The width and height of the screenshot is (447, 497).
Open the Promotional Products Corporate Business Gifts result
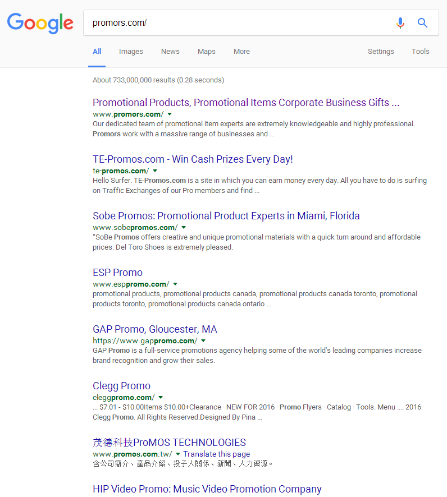click(246, 103)
